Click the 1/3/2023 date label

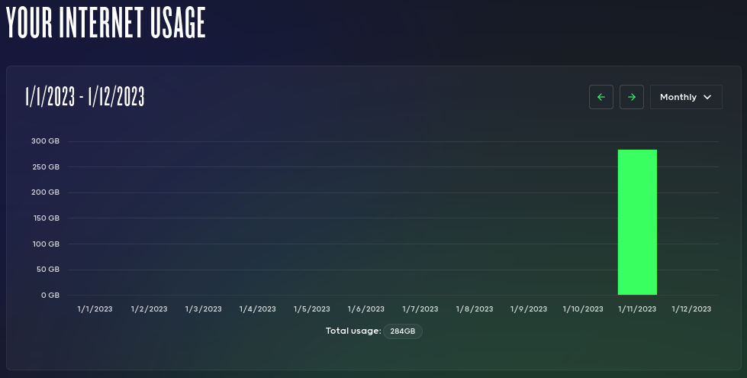pos(204,309)
